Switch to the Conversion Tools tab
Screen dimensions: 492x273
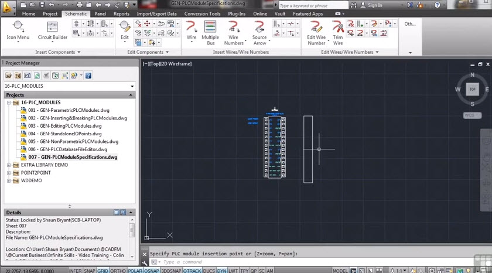pos(203,14)
